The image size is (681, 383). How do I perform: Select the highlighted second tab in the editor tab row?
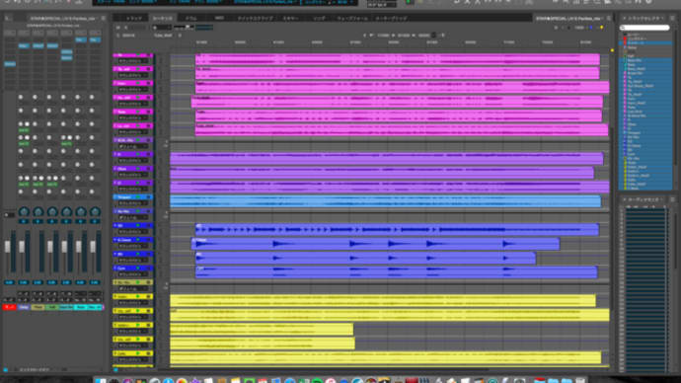pyautogui.click(x=163, y=18)
